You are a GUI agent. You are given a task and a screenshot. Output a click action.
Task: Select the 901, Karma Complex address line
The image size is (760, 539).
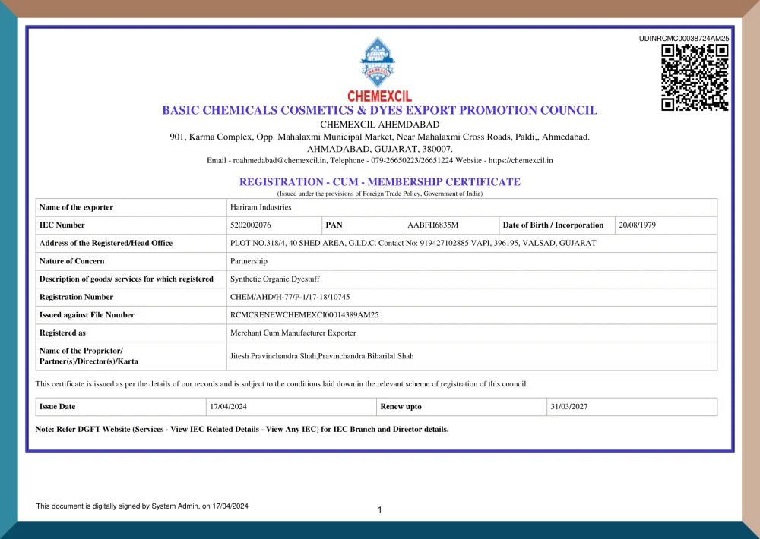point(379,137)
